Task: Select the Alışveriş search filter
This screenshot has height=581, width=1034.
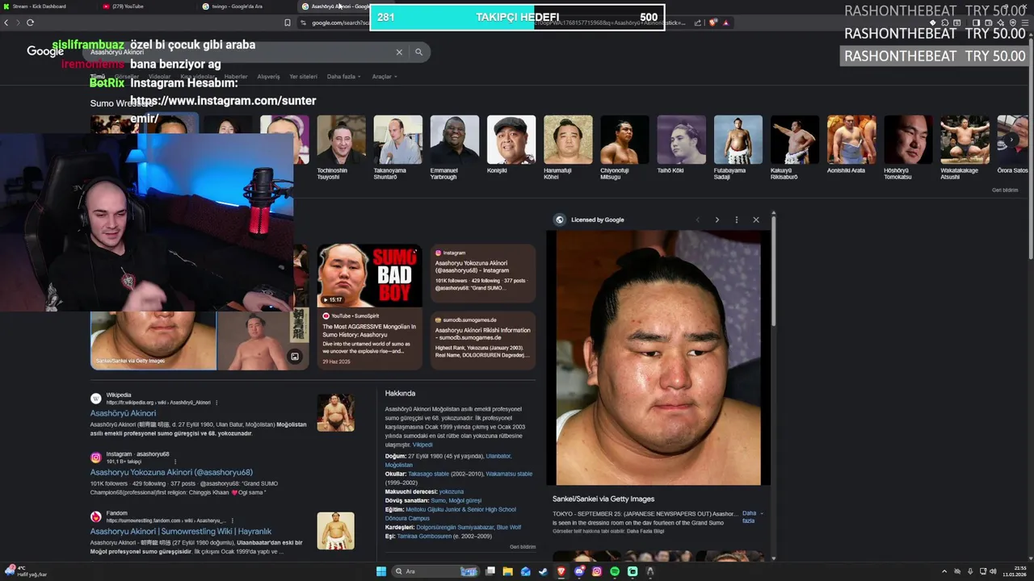Action: coord(268,77)
